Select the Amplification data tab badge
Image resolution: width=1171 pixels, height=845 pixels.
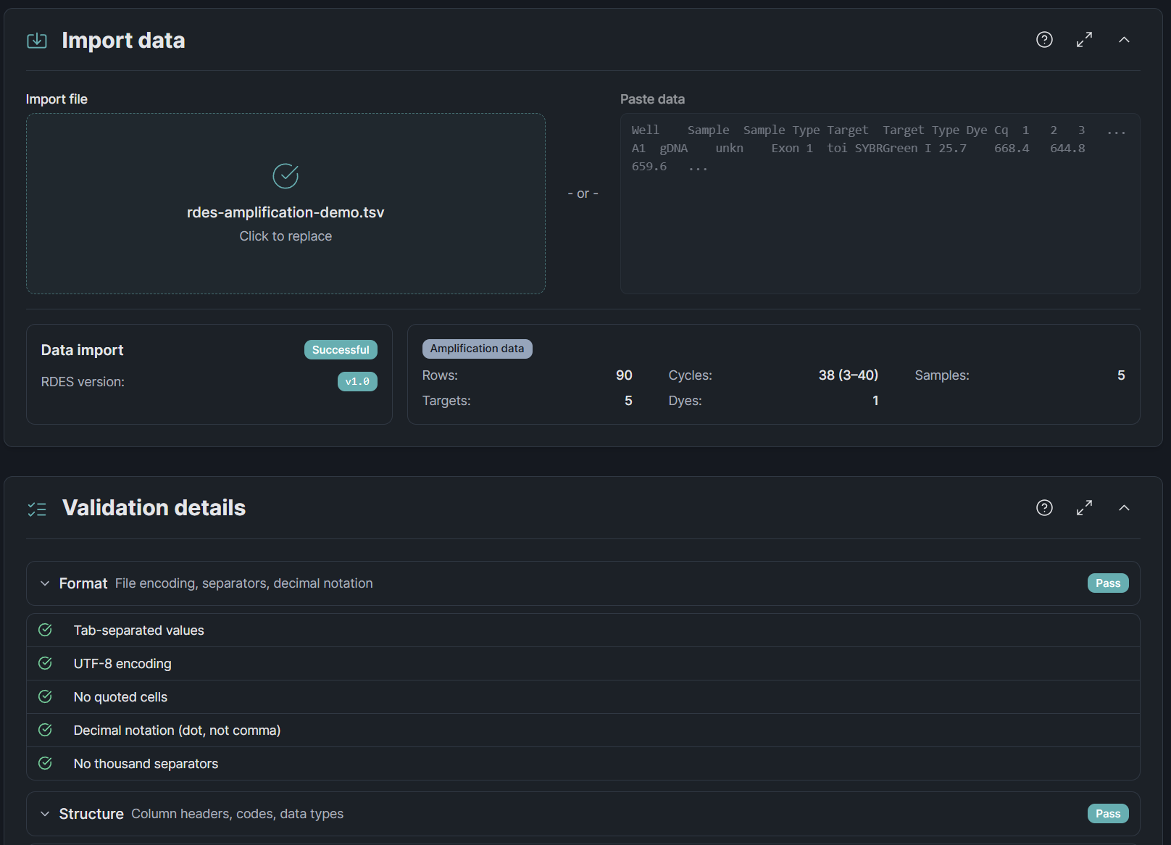point(477,349)
